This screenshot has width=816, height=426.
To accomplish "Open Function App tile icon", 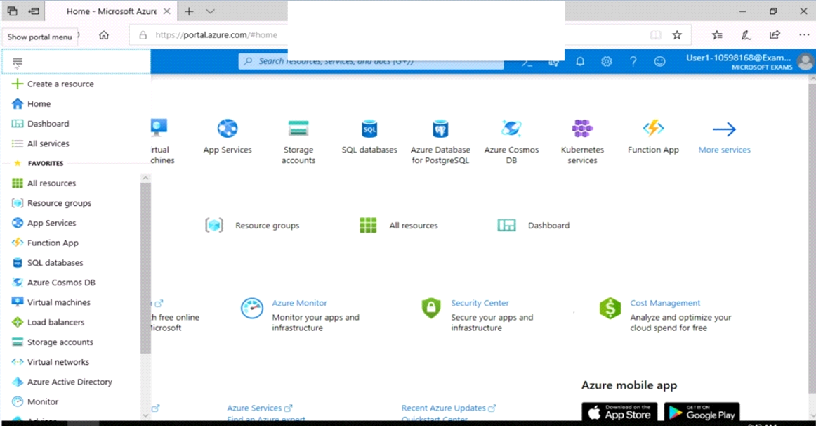I will pyautogui.click(x=653, y=128).
